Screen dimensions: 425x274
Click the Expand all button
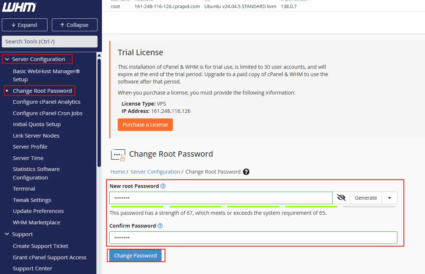pos(25,25)
